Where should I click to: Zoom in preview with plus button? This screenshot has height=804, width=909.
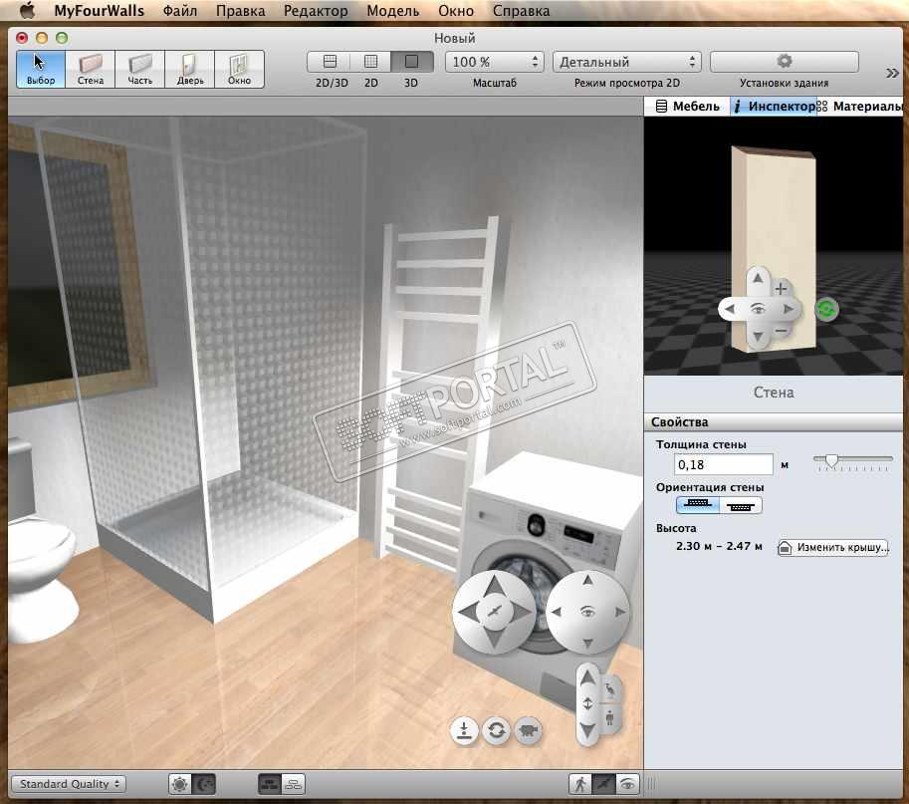781,288
